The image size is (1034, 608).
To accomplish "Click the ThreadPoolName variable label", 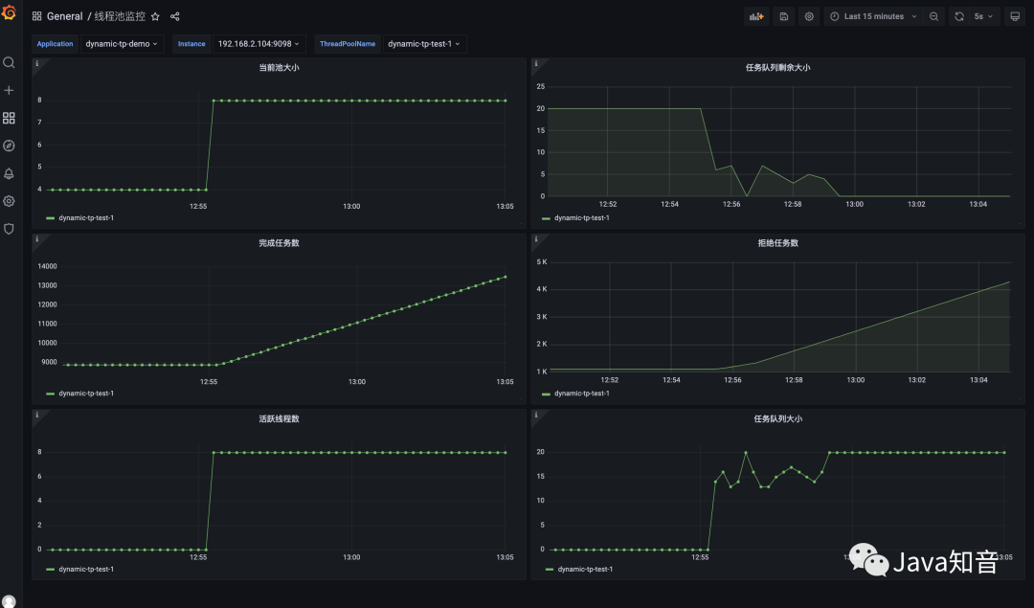I will tap(348, 44).
